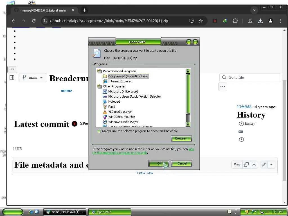The height and width of the screenshot is (216, 288).
Task: Open Chrome Labs flask icon
Action: pos(250,21)
